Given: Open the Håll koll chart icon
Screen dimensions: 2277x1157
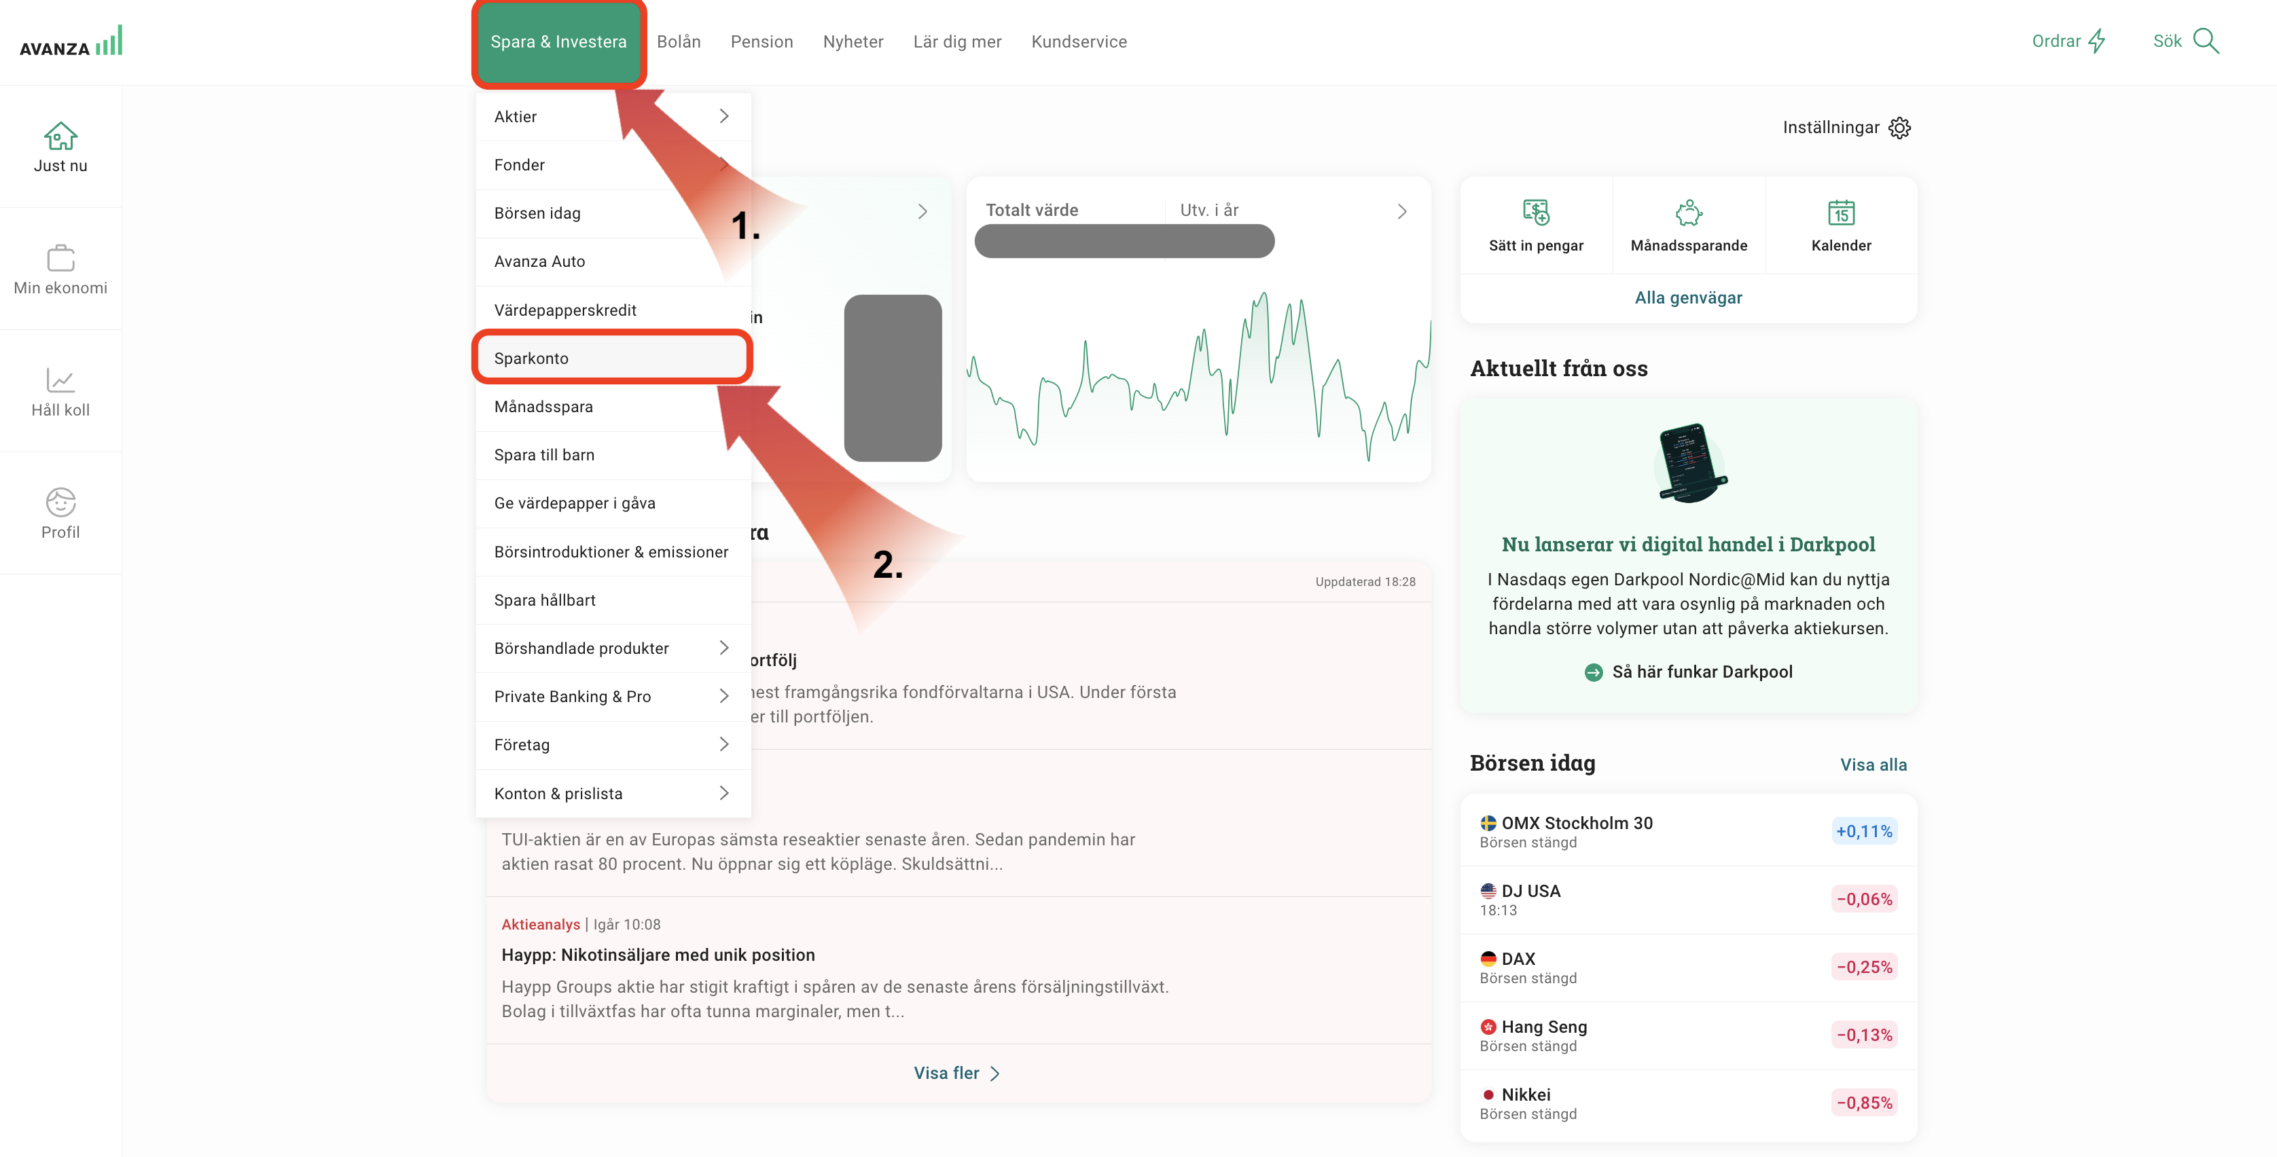Looking at the screenshot, I should [x=60, y=381].
